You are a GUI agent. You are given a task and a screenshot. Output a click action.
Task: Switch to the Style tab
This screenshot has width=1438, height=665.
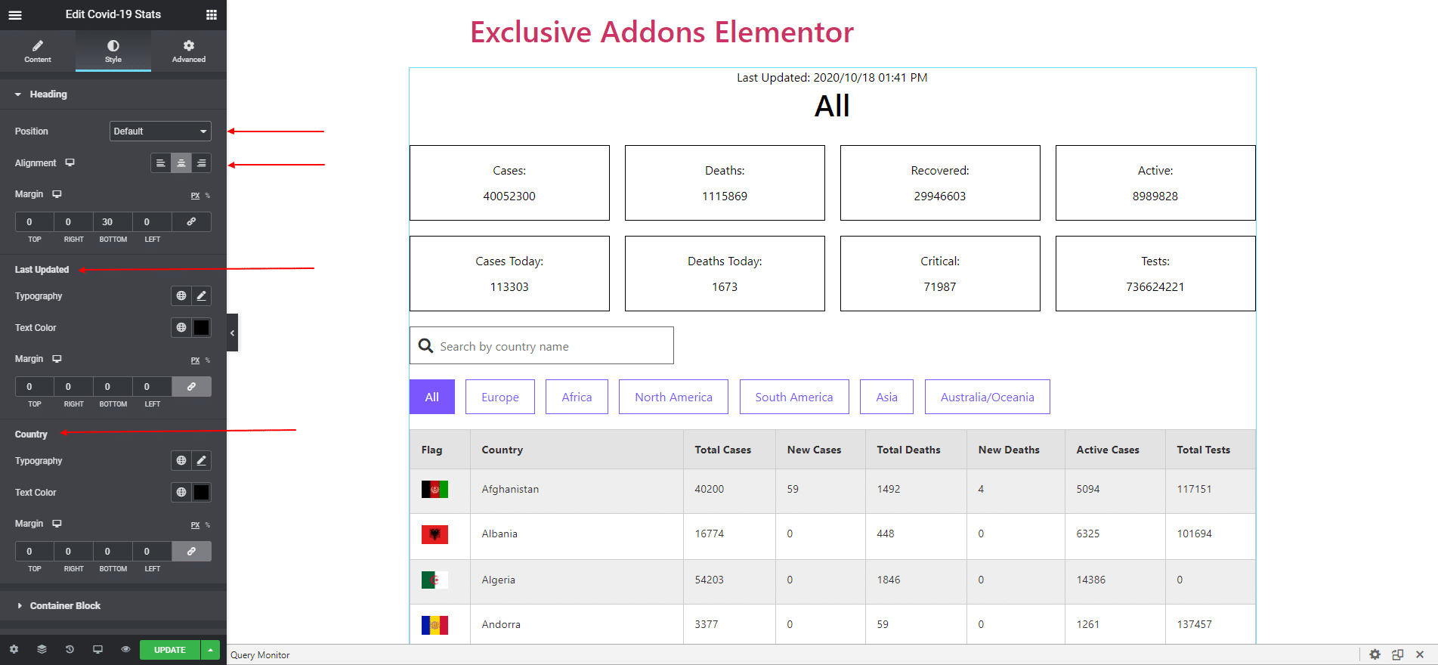coord(113,51)
